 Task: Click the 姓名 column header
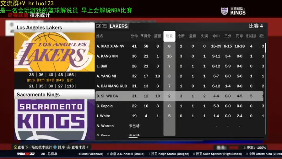(x=100, y=36)
